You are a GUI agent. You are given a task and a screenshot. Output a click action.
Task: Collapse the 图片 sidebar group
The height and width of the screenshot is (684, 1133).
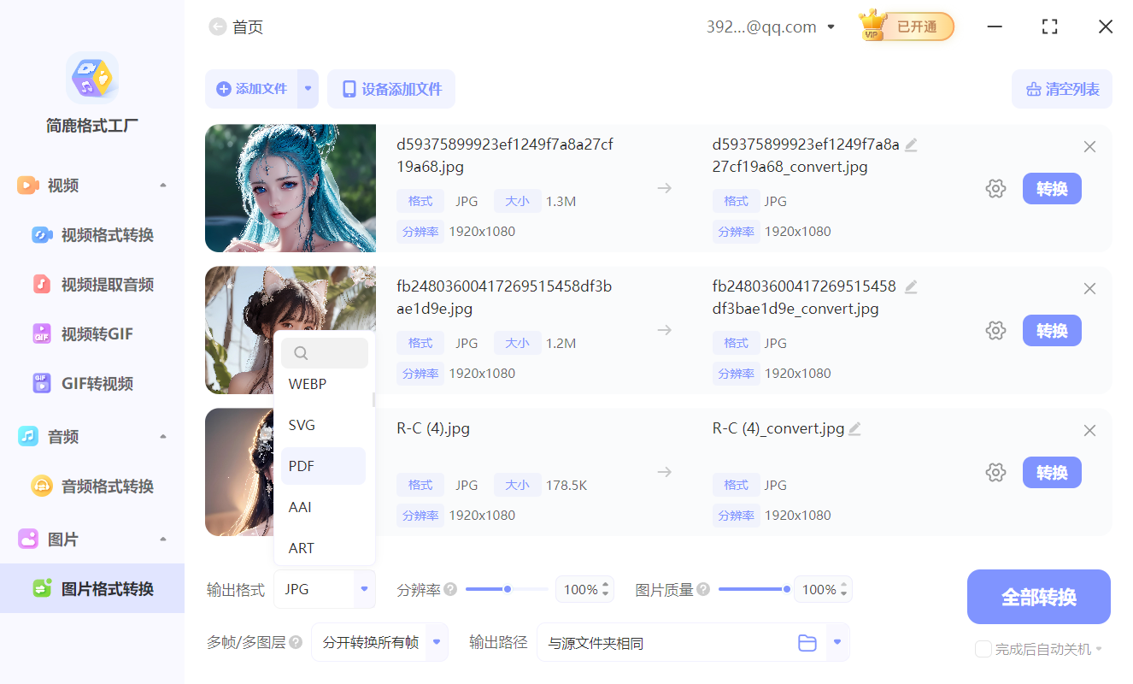click(162, 539)
